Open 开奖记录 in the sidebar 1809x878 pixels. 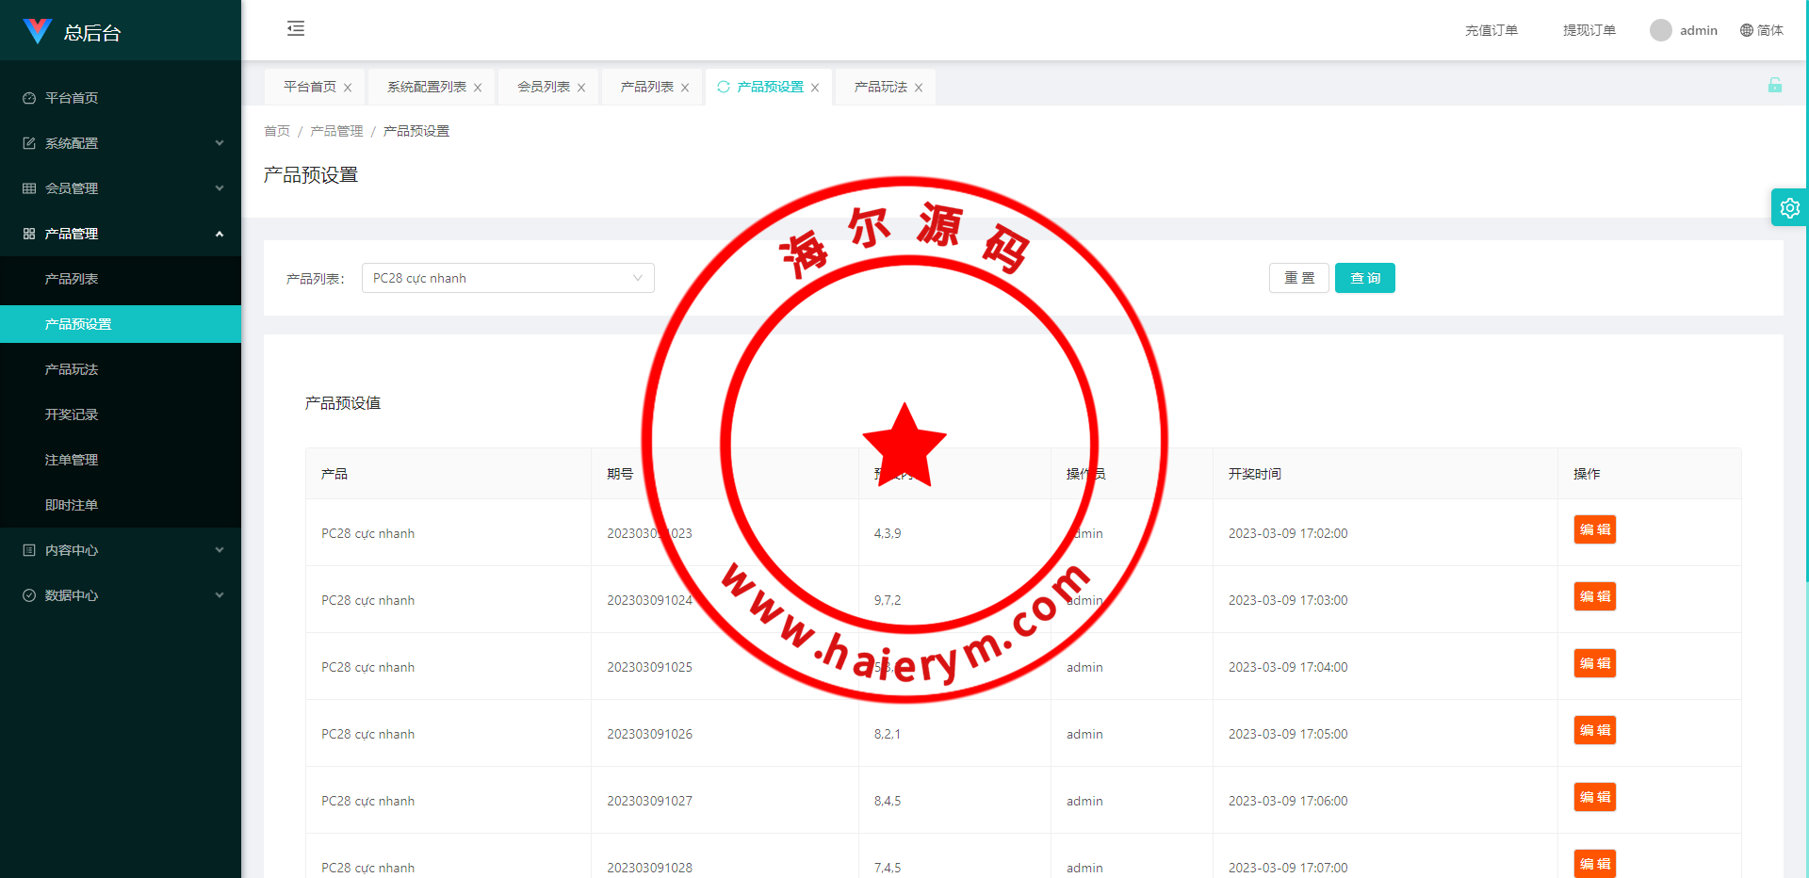(x=72, y=415)
